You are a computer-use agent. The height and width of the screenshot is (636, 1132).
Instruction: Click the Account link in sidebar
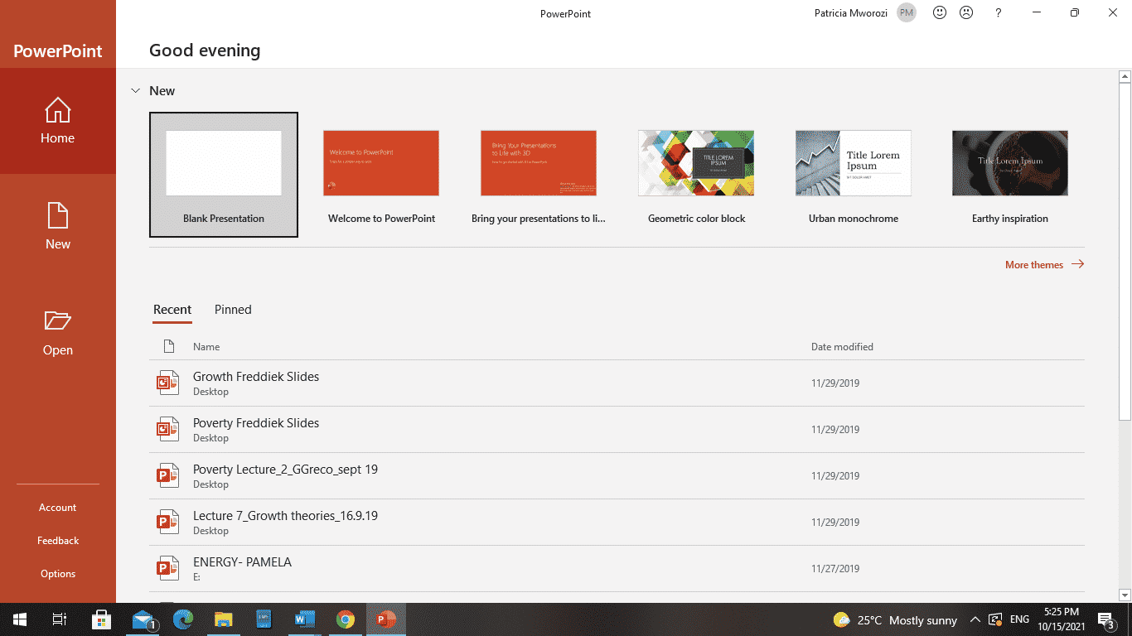click(x=57, y=507)
